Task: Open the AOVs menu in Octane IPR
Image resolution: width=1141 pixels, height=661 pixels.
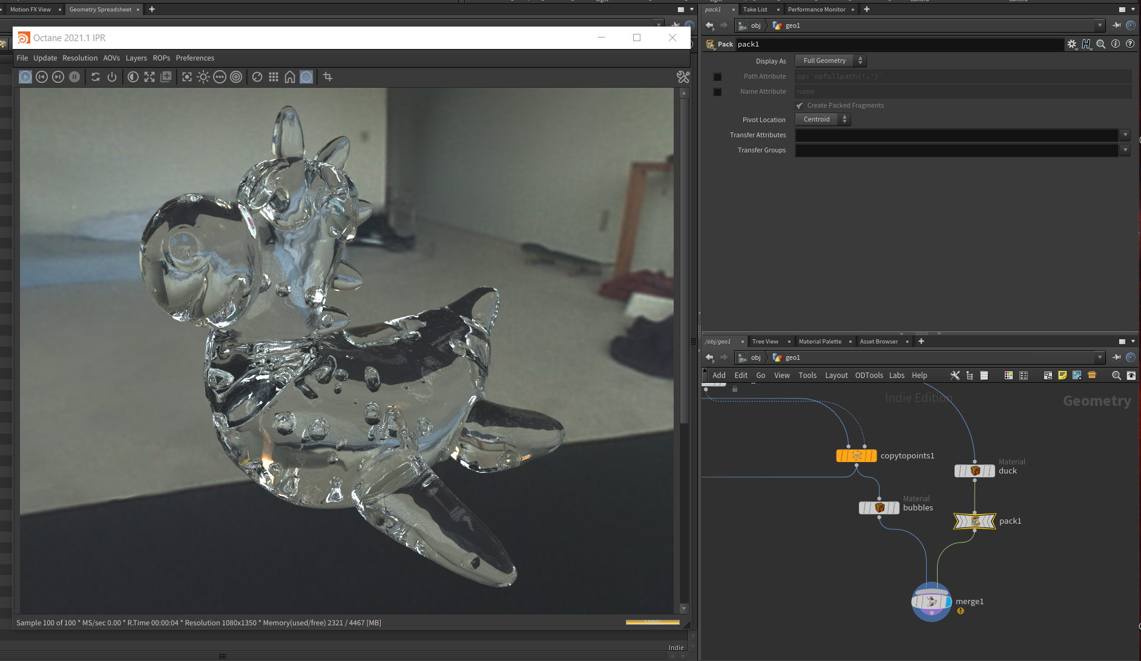Action: 111,58
